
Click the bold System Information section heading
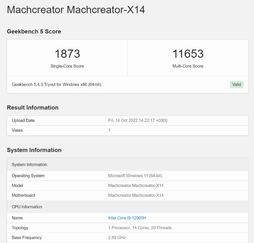point(34,150)
